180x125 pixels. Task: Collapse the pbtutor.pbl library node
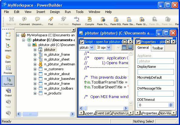(29, 45)
